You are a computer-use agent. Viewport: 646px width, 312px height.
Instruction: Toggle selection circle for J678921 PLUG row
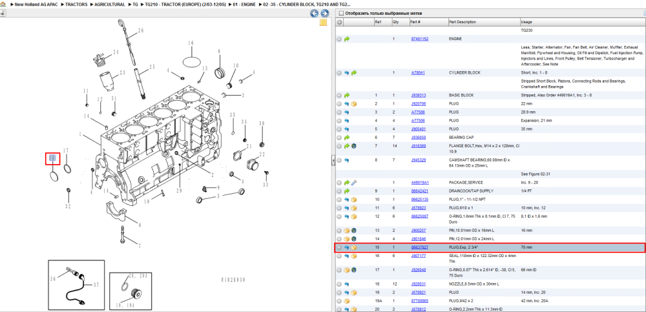[339, 292]
